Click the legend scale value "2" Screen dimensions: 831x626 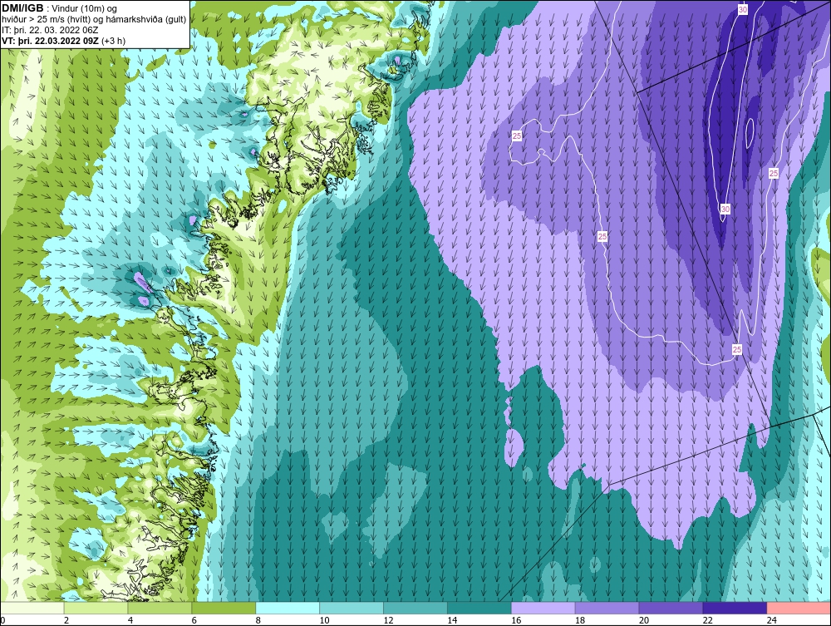tap(66, 620)
